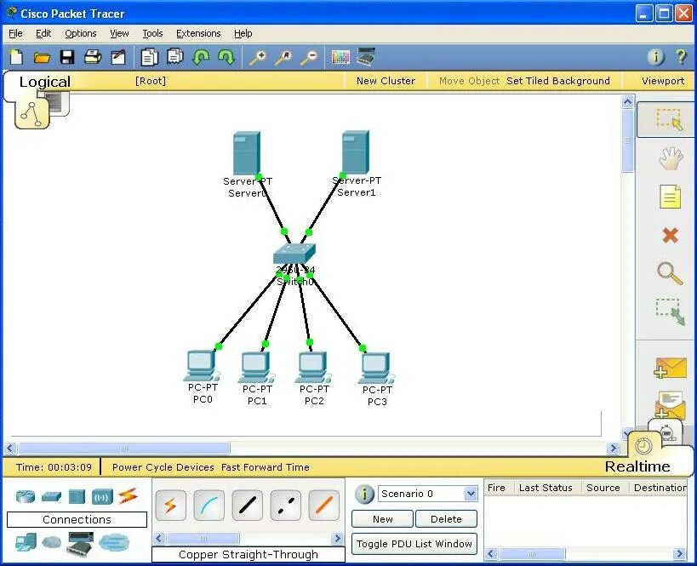Screen dimensions: 697x566
Task: Open the Extensions menu
Action: [x=198, y=33]
